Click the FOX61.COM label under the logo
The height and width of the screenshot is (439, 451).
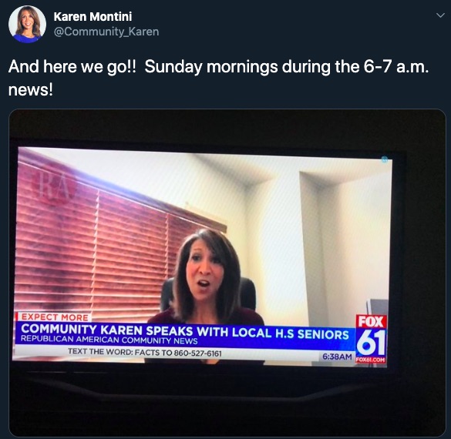[371, 360]
